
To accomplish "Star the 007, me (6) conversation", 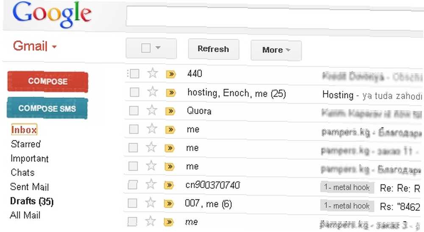I will 151,203.
